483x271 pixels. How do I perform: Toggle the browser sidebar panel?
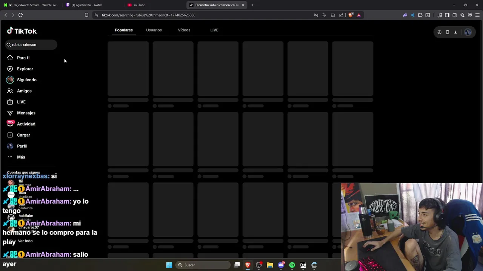point(447,15)
